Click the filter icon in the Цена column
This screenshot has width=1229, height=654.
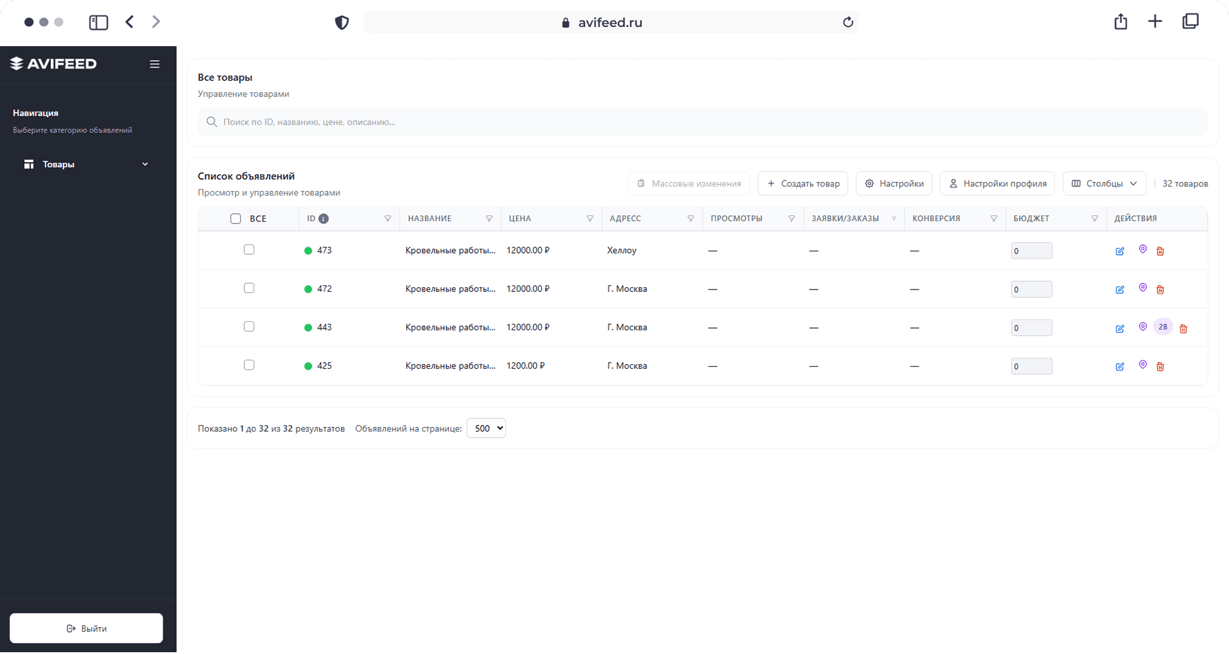pyautogui.click(x=590, y=219)
